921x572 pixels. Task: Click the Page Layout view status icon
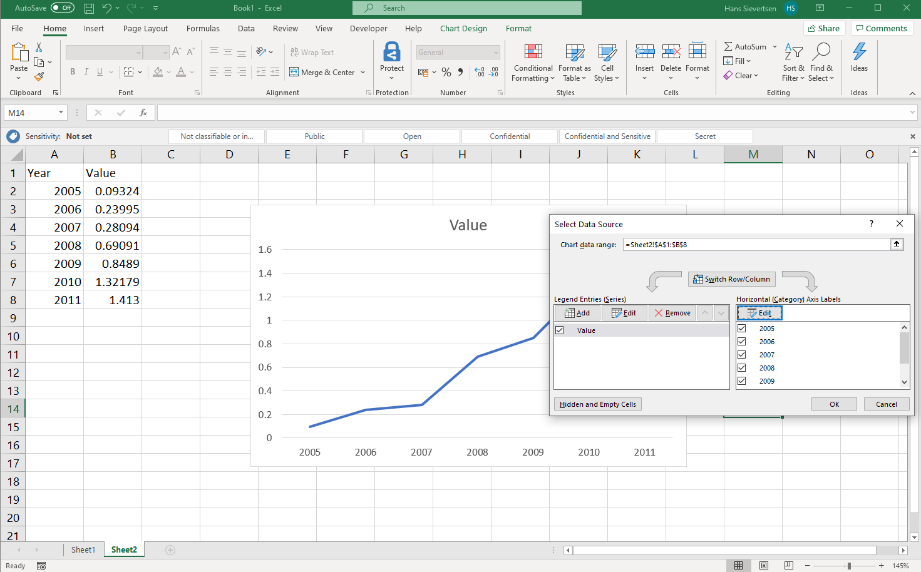point(764,566)
